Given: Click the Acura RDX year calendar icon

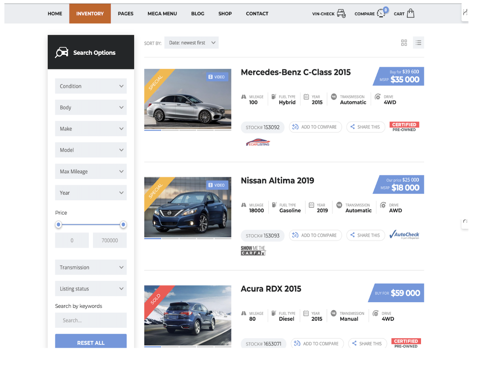Looking at the screenshot, I should coord(306,313).
